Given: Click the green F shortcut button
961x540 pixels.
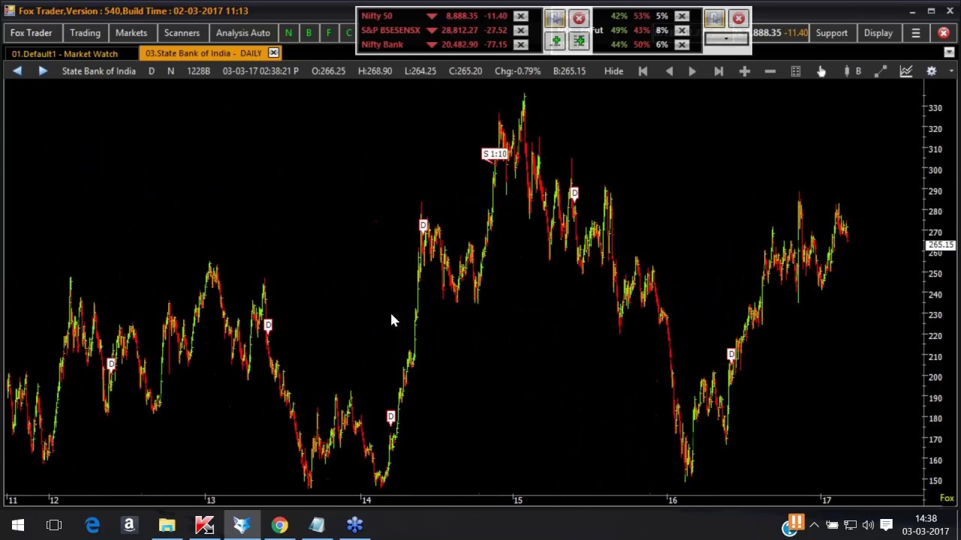Looking at the screenshot, I should (x=328, y=33).
